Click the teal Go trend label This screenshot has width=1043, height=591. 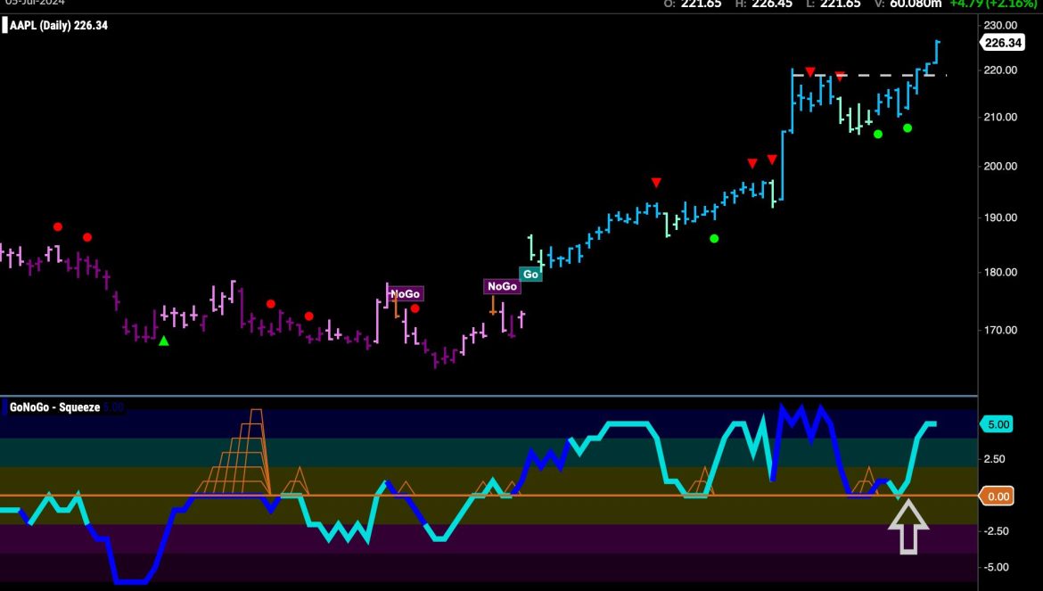point(530,274)
